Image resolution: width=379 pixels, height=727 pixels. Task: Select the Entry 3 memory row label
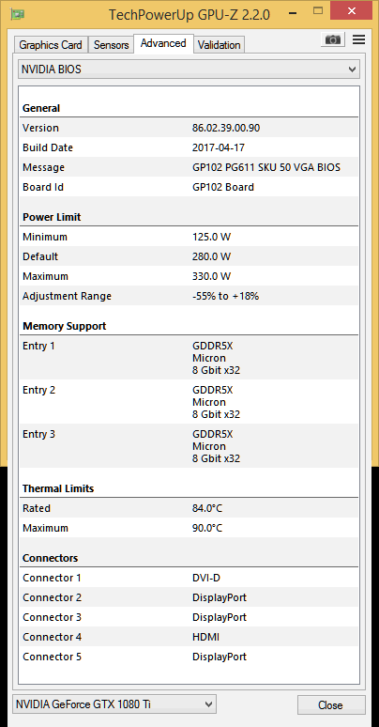(x=38, y=435)
